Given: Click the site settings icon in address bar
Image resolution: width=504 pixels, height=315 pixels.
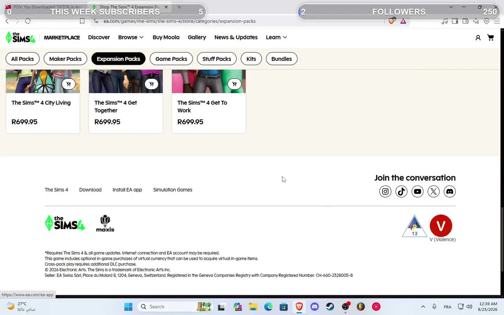Looking at the screenshot, I should click(x=96, y=21).
